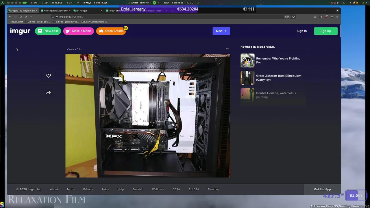
Task: Open the About footer link
Action: [x=54, y=189]
